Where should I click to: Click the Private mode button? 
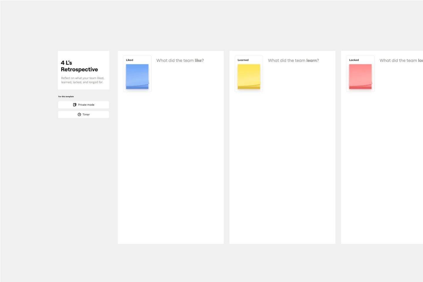tap(84, 105)
